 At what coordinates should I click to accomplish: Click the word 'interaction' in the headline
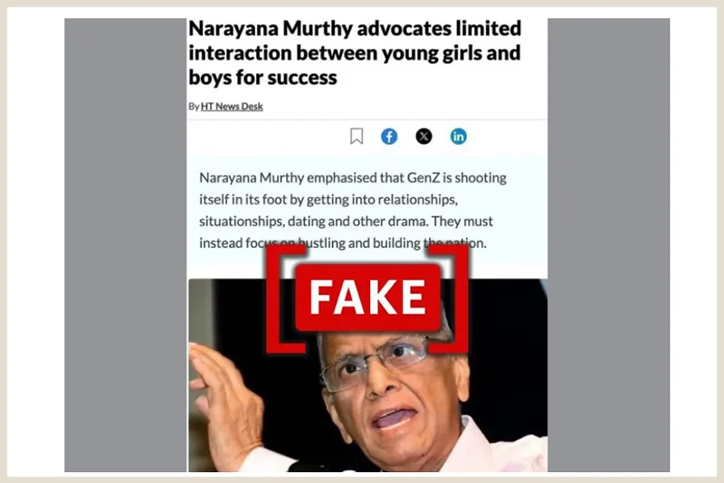(x=240, y=52)
